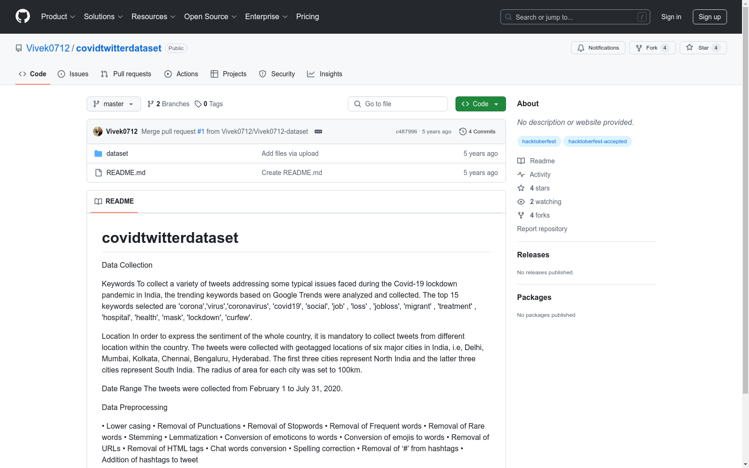This screenshot has width=749, height=468.
Task: Star this repository
Action: 703,48
